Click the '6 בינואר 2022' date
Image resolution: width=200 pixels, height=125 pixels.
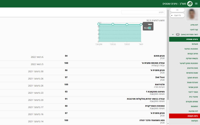click(37, 57)
